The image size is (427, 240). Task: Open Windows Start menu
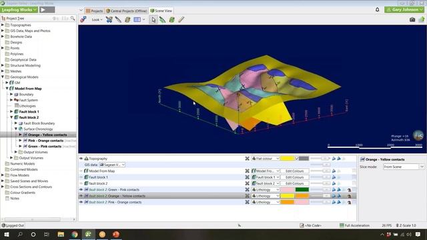pos(7,234)
